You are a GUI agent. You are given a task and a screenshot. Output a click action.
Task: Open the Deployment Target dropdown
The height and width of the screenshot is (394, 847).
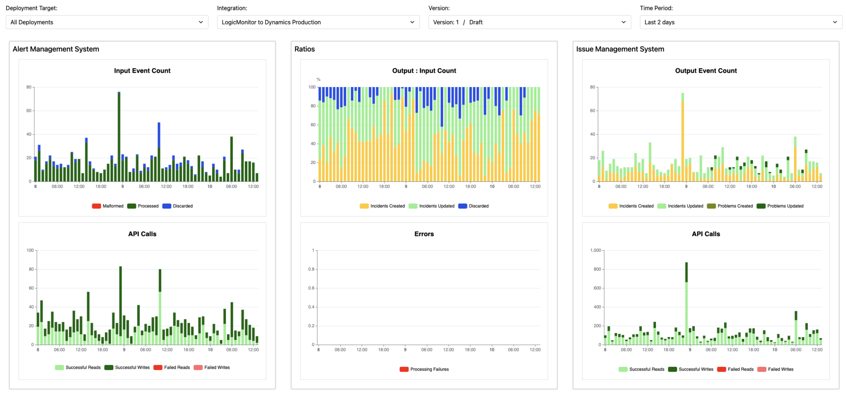pyautogui.click(x=107, y=22)
